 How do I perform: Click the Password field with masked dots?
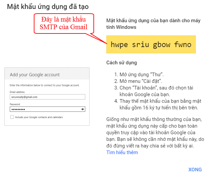[43, 109]
